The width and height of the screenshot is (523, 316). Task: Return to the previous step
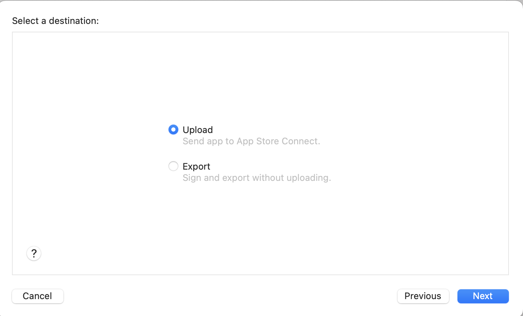[x=423, y=296]
